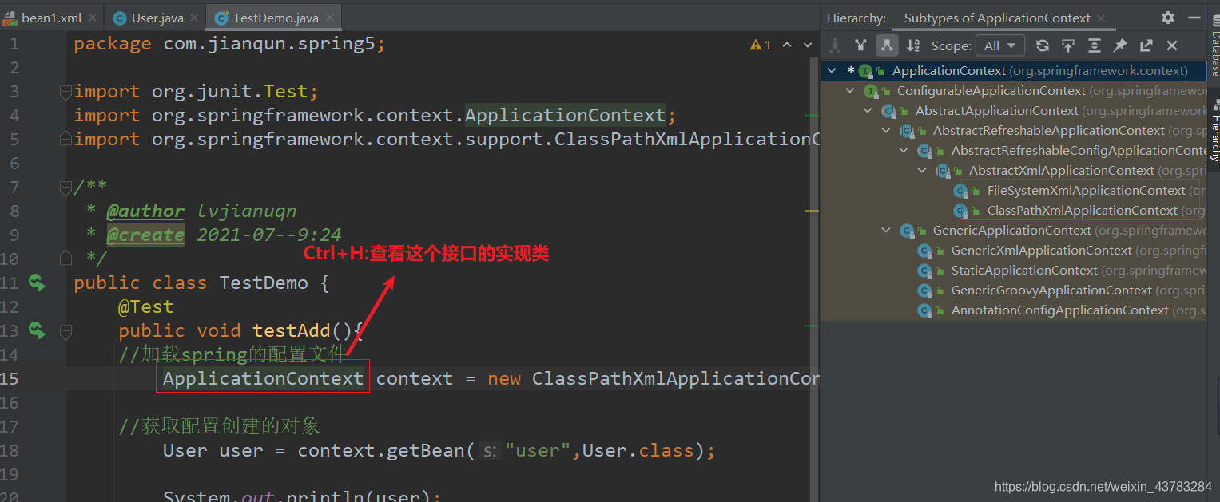Select ApplicationContext root in hierarchy
1220x502 pixels.
click(1013, 71)
